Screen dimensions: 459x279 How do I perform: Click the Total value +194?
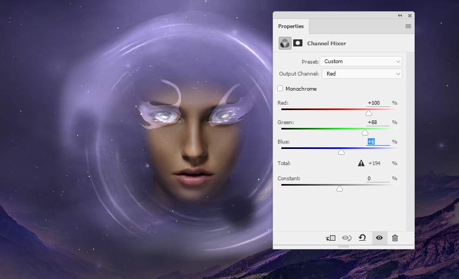click(x=374, y=163)
